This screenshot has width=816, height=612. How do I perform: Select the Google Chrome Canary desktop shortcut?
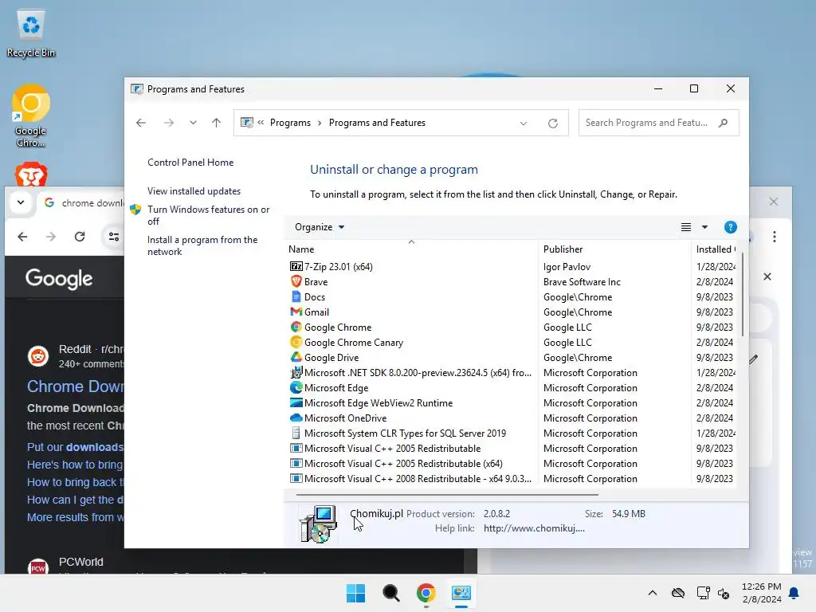31,116
